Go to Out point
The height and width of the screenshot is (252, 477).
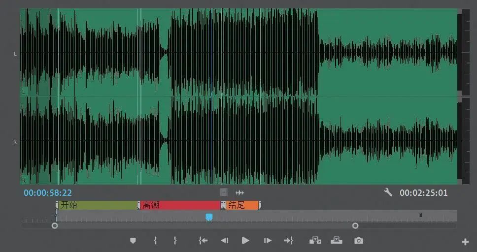pos(288,241)
